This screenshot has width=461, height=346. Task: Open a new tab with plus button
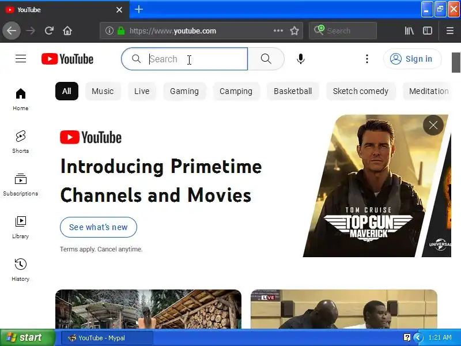pyautogui.click(x=139, y=9)
